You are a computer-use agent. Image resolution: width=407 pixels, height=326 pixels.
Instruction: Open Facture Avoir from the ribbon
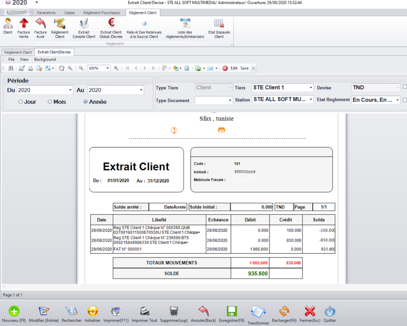click(x=41, y=28)
